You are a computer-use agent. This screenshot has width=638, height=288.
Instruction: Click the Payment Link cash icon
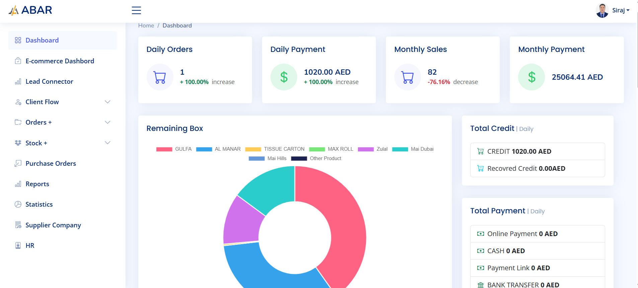tap(480, 268)
